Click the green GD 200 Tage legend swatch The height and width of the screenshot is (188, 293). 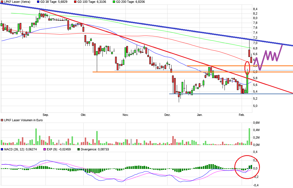(114, 2)
